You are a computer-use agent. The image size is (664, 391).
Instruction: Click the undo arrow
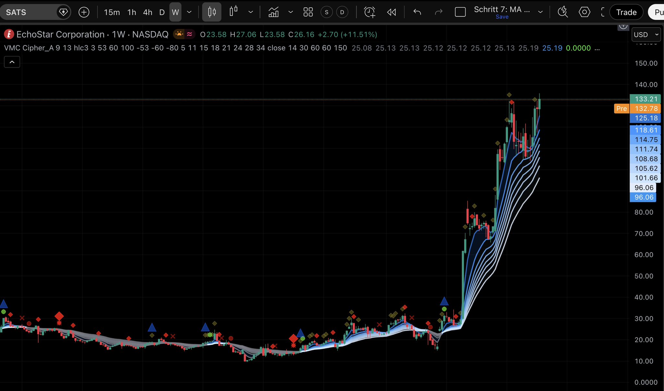point(417,12)
